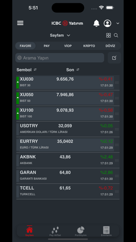Viewport: 136px width, 242px height.
Task: Open the GARAN row
Action: 68,176
